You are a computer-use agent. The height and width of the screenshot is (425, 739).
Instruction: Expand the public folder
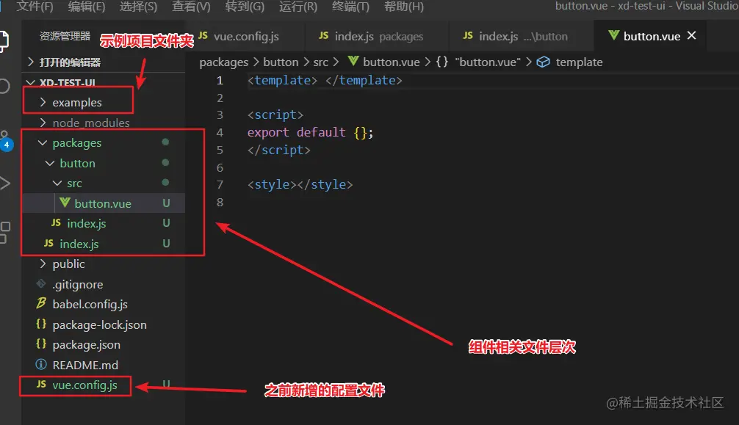coord(43,264)
